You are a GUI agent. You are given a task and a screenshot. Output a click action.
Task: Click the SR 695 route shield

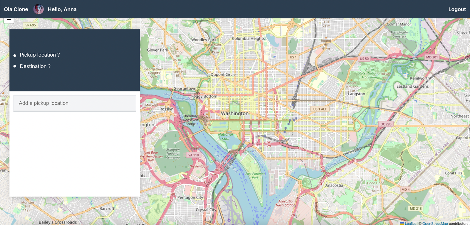[31, 25]
